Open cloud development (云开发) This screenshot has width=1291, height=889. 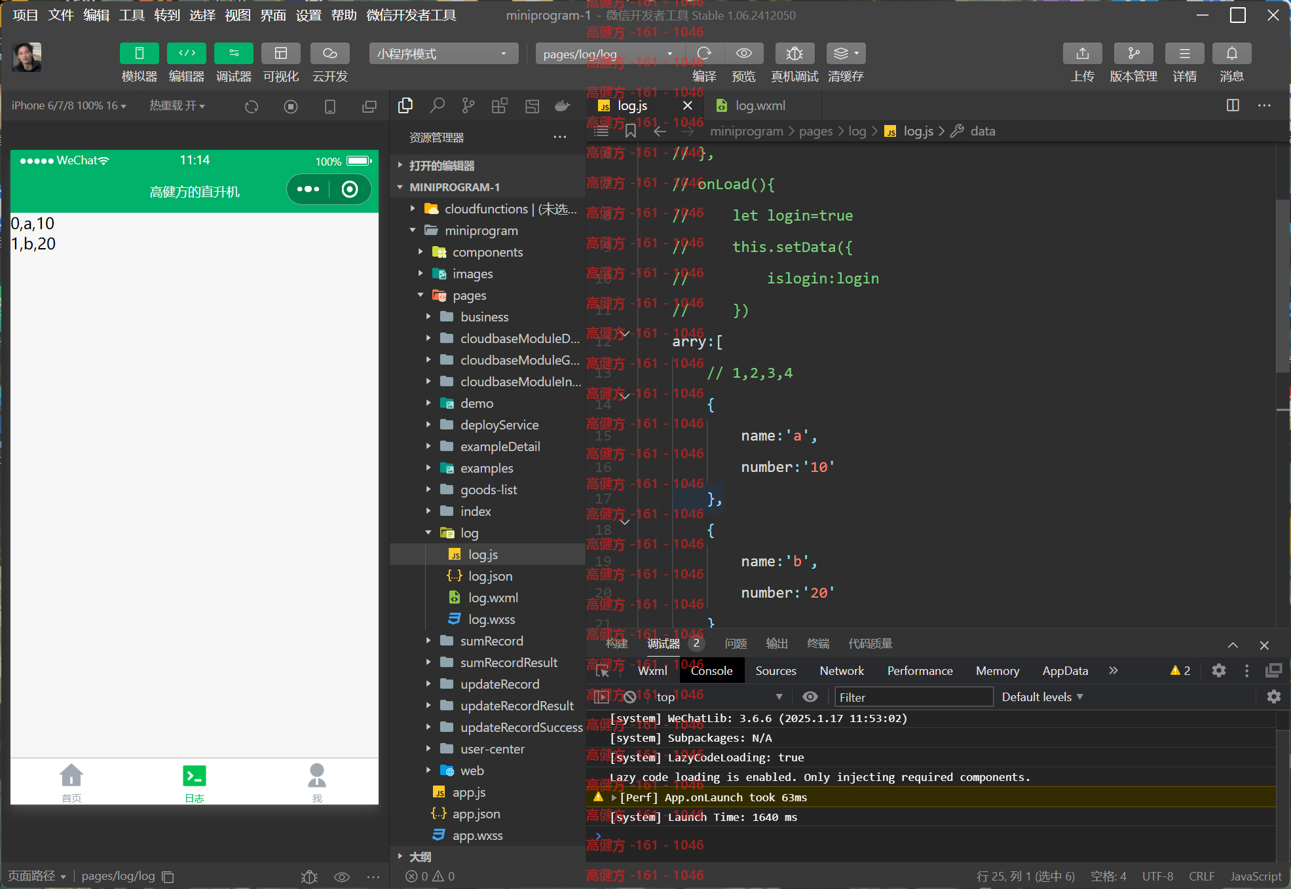(329, 54)
